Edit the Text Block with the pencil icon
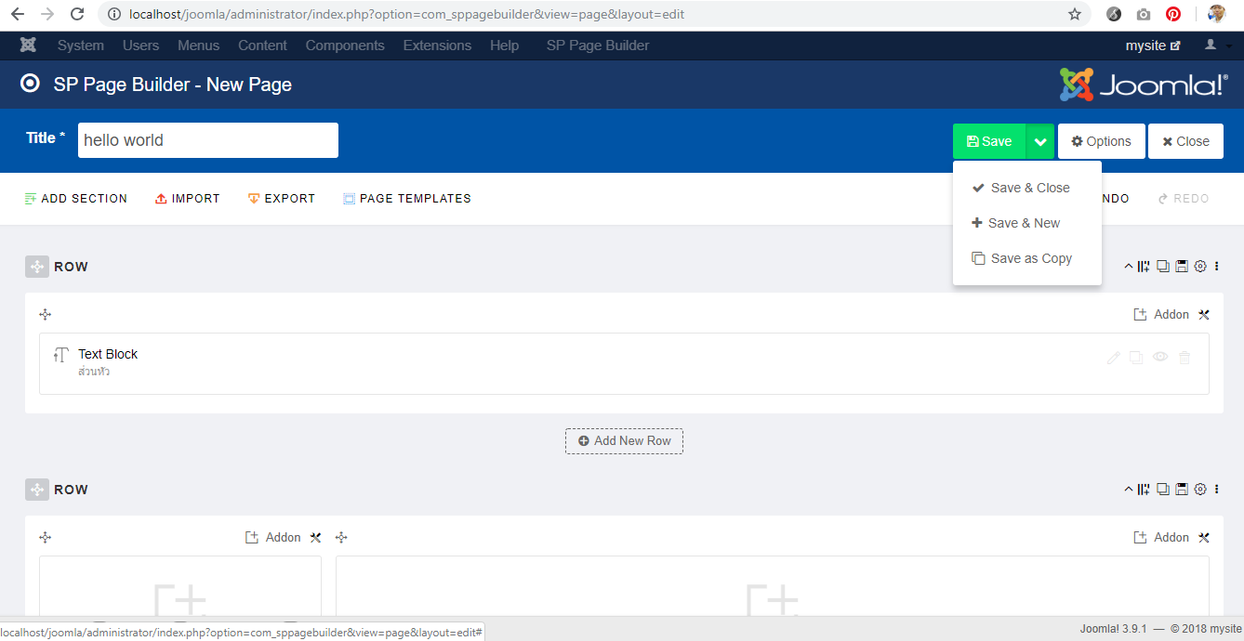 pyautogui.click(x=1114, y=358)
